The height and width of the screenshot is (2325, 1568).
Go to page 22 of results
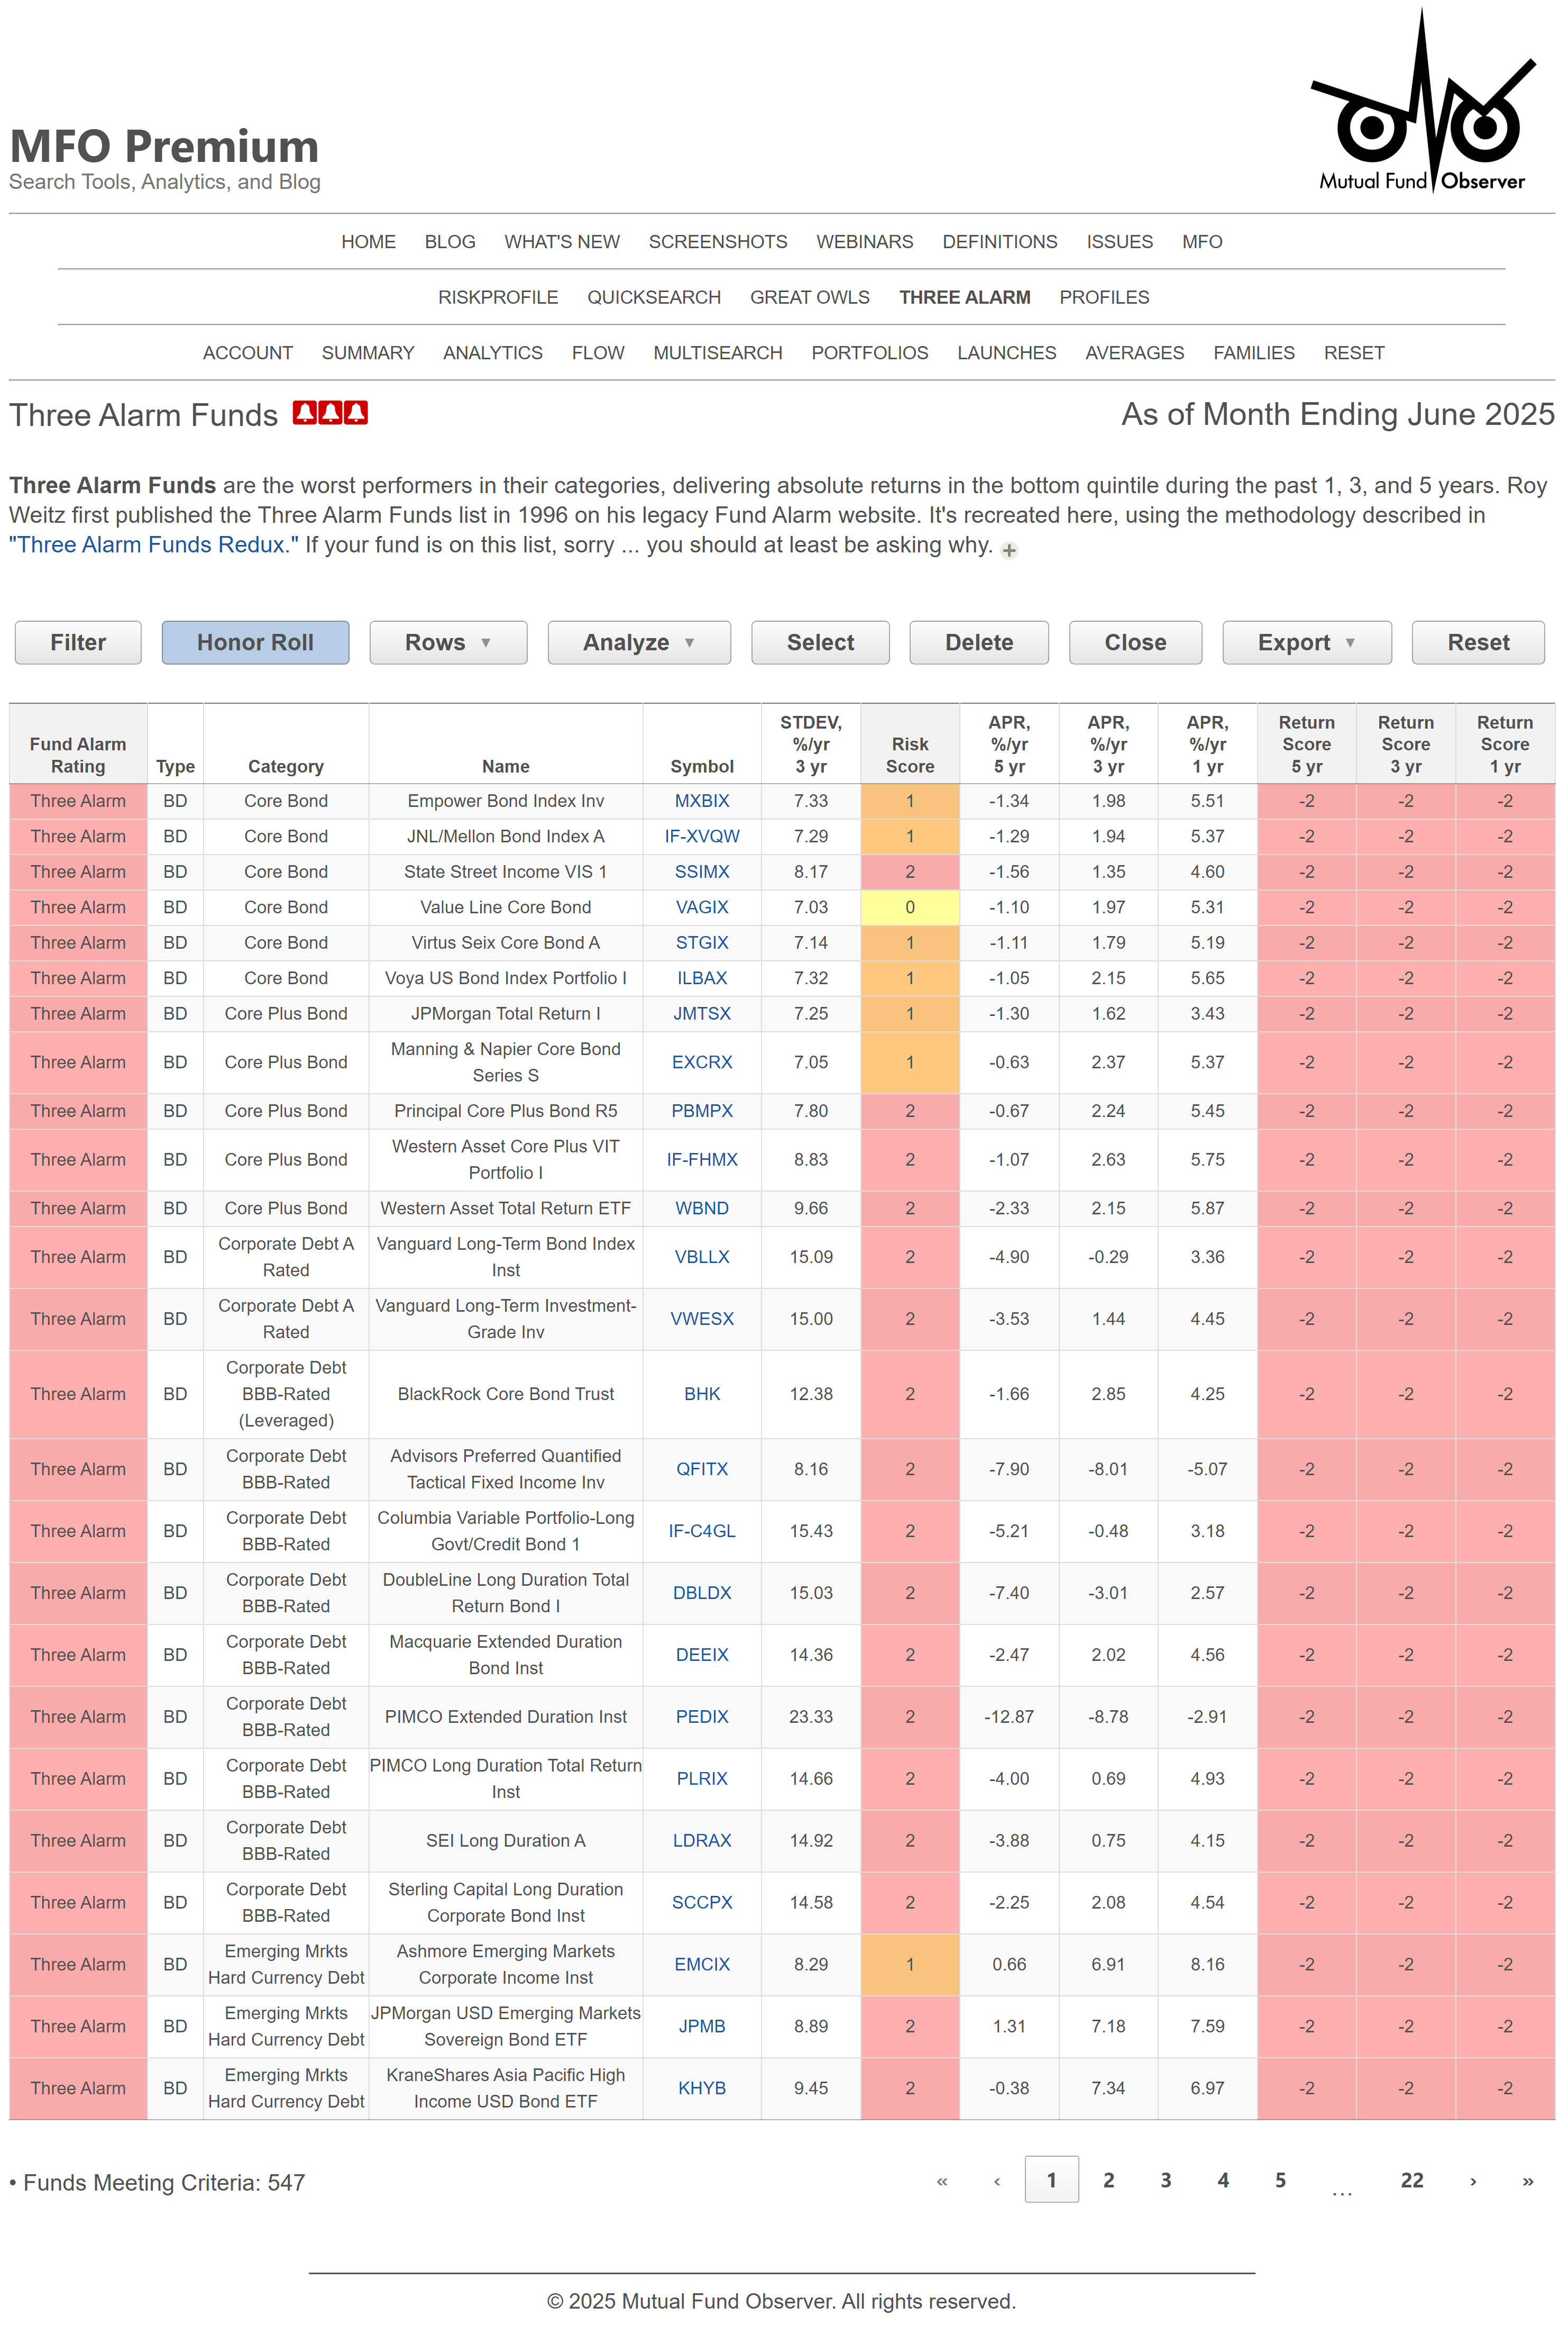1411,2180
